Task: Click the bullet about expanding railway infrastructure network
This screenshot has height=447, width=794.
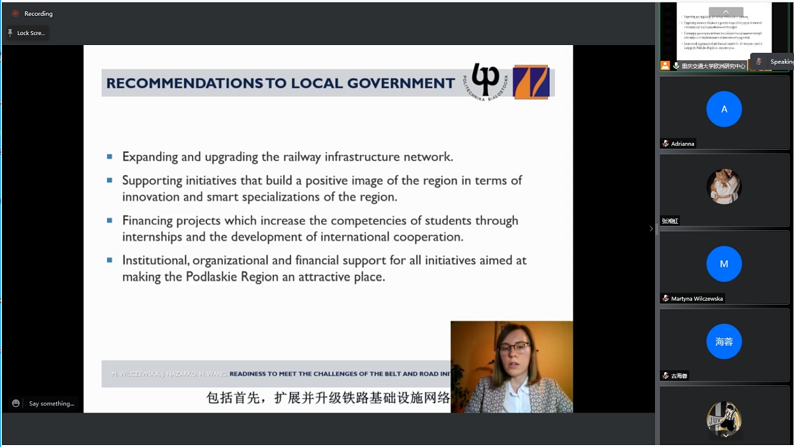Action: (288, 157)
